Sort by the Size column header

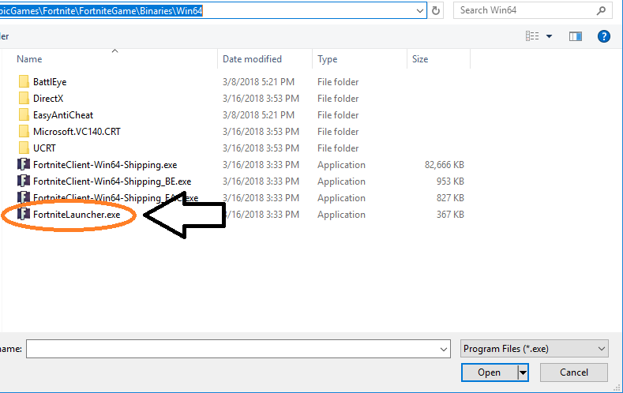click(420, 59)
